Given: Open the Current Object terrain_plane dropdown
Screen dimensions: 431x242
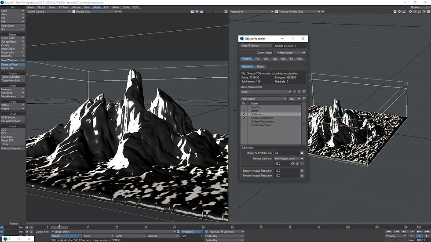Looking at the screenshot, I should 289,53.
